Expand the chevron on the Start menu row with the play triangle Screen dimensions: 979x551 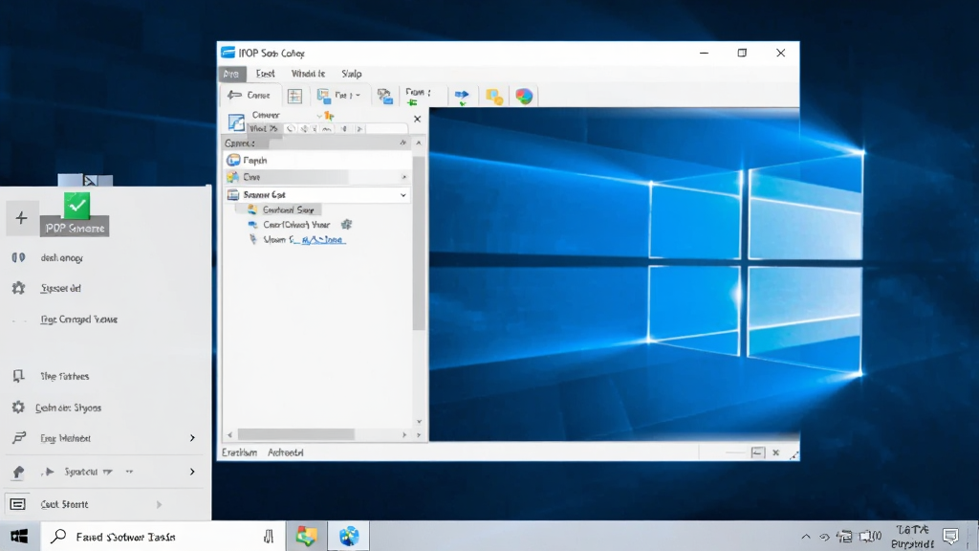point(192,472)
